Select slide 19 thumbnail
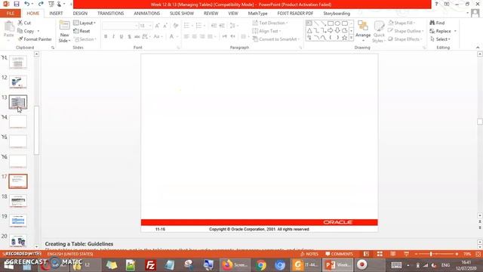The image size is (483, 272). [18, 221]
